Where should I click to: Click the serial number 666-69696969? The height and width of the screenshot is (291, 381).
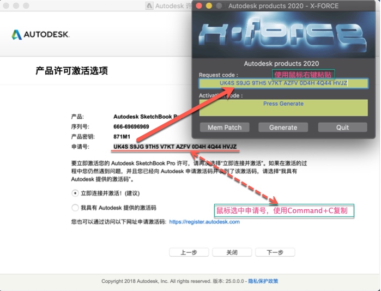131,126
